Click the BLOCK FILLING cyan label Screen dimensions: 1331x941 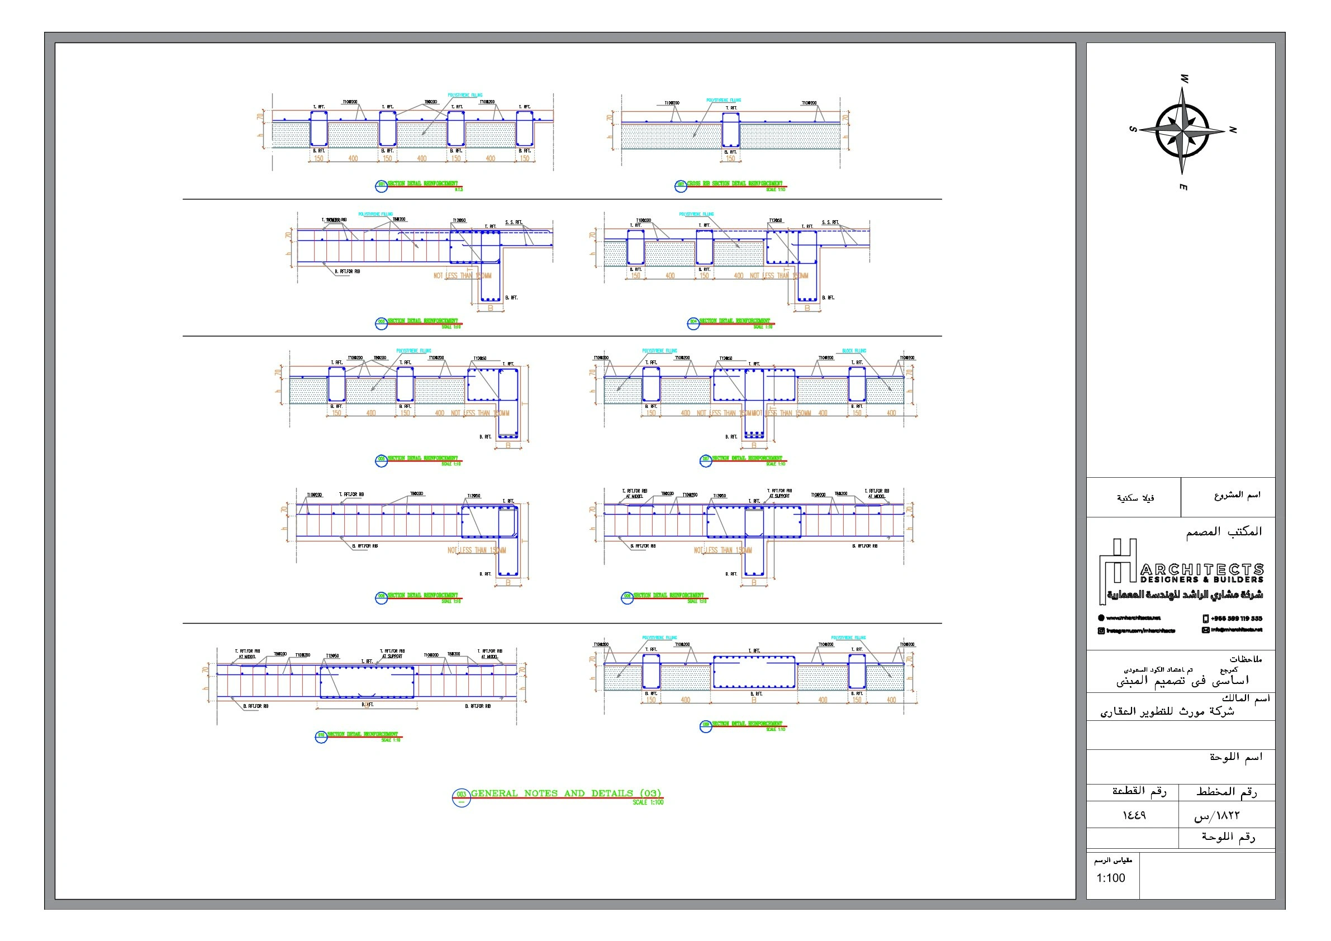coord(854,351)
